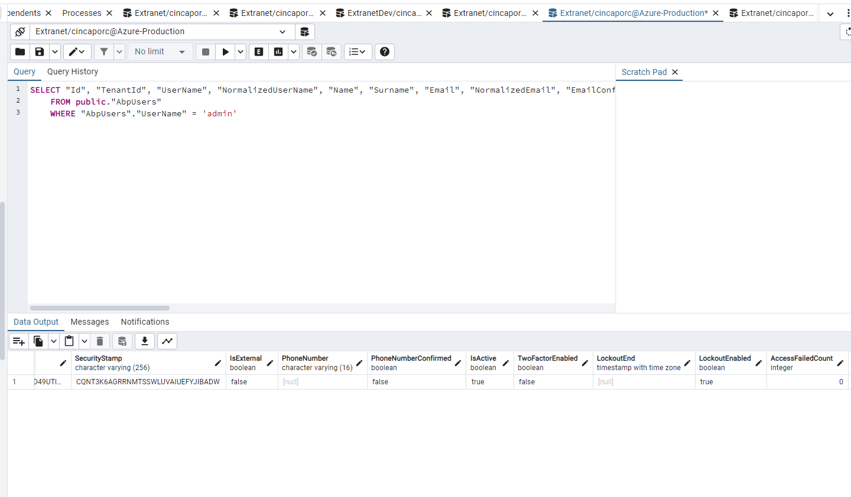Open the Graph Visualiser icon

tap(168, 341)
